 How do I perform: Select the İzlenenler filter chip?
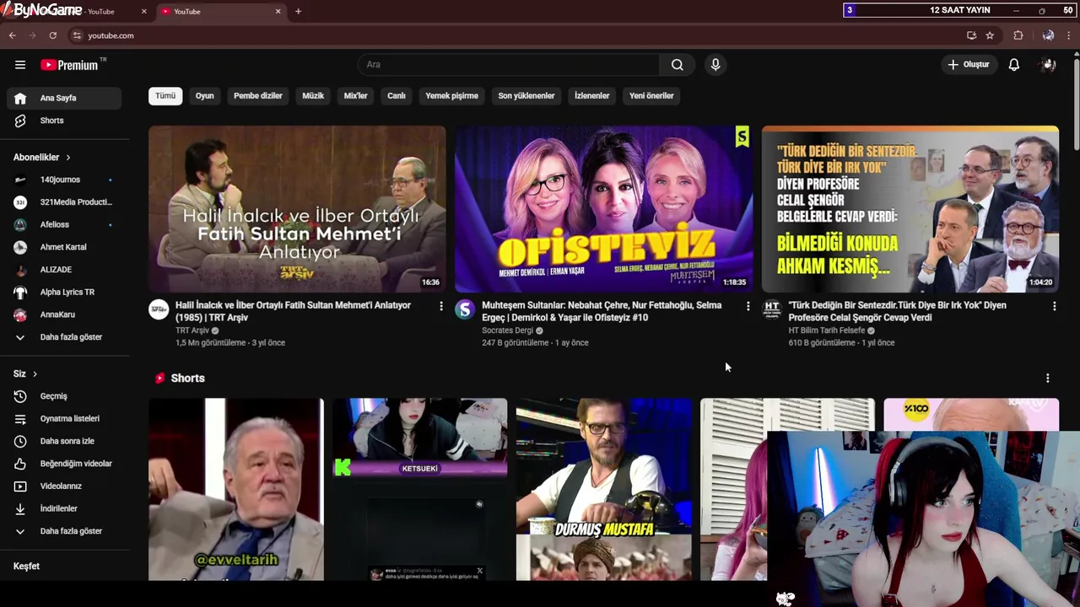tap(591, 96)
